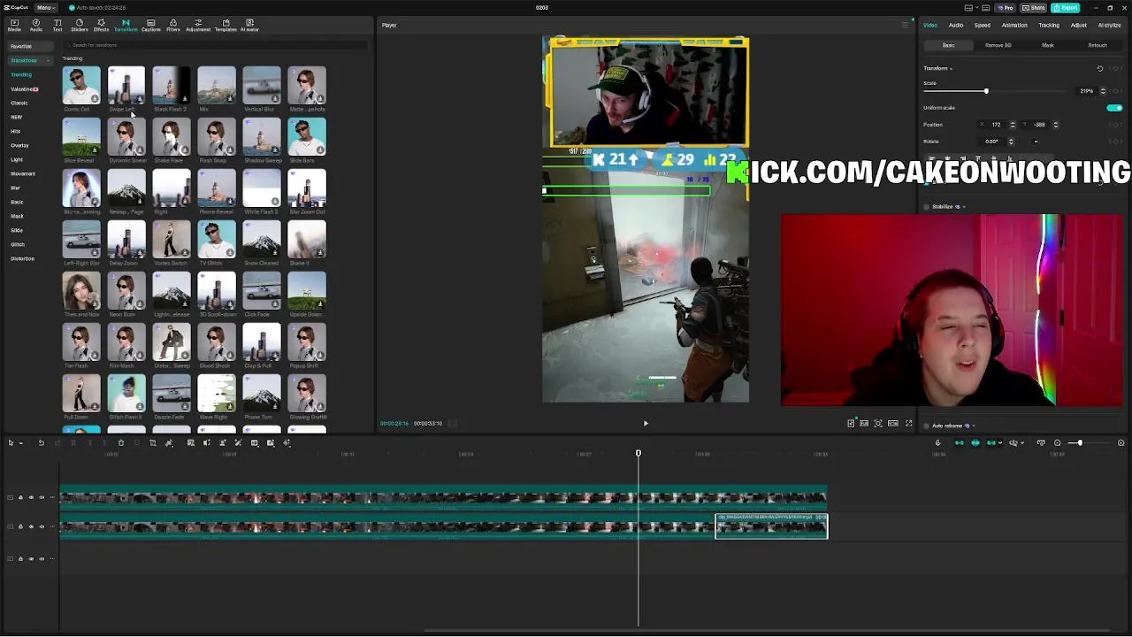Click the crop icon in timeline toolbar
Viewport: 1132px width, 637px height.
tap(153, 442)
